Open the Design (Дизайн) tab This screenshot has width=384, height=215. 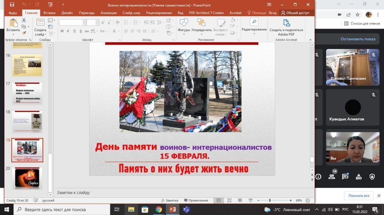(67, 13)
